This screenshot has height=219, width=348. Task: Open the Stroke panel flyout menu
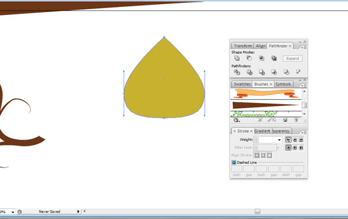click(303, 132)
